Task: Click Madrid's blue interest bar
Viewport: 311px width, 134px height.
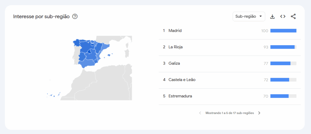Action: coord(283,31)
